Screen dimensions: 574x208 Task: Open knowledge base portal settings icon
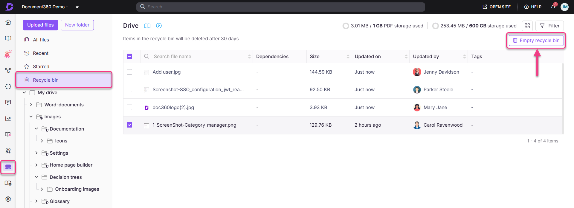(8, 183)
